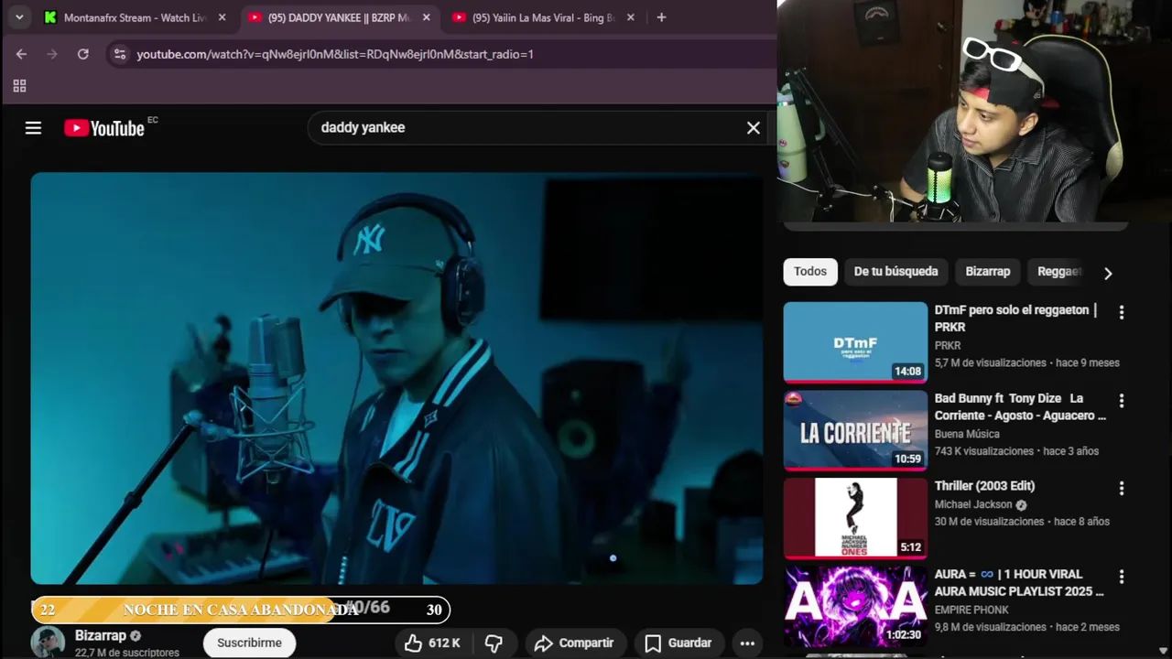Screen dimensions: 1172x659
Task: Go back to the previous page
Action: click(x=21, y=54)
